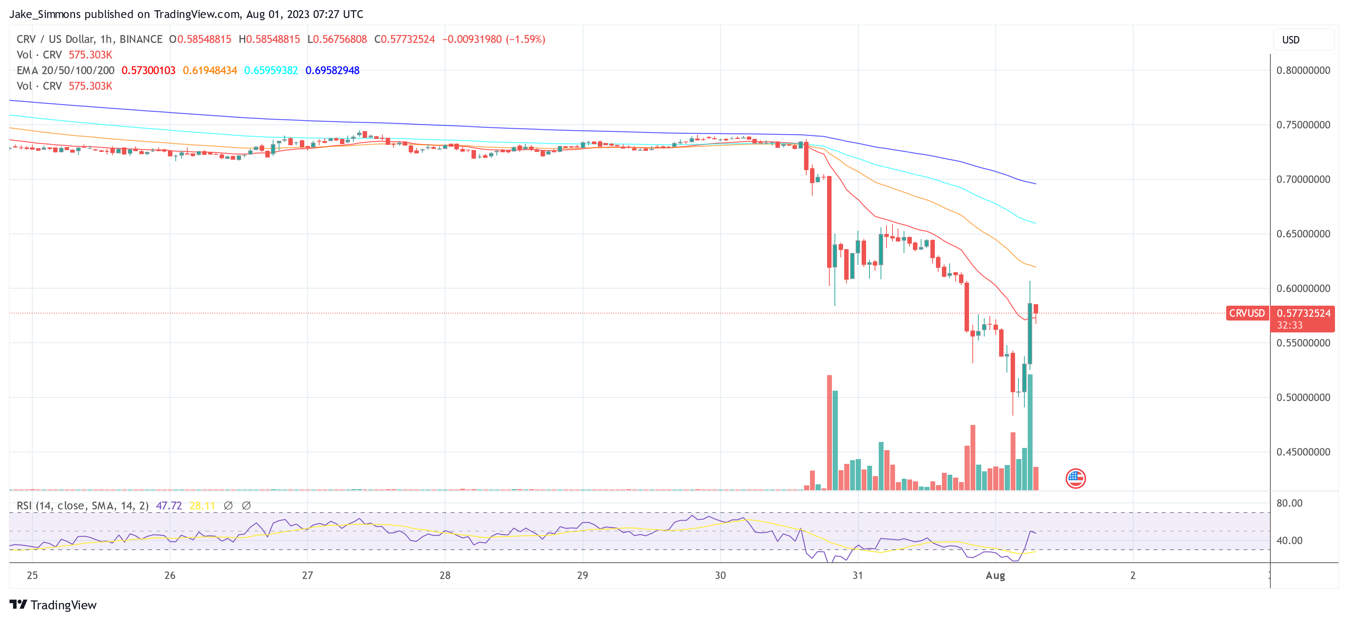Click the 0.80000000 price axis label
The height and width of the screenshot is (621, 1348).
pos(1303,70)
